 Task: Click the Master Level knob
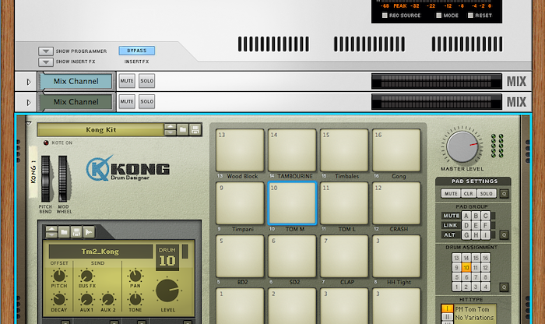click(x=462, y=146)
